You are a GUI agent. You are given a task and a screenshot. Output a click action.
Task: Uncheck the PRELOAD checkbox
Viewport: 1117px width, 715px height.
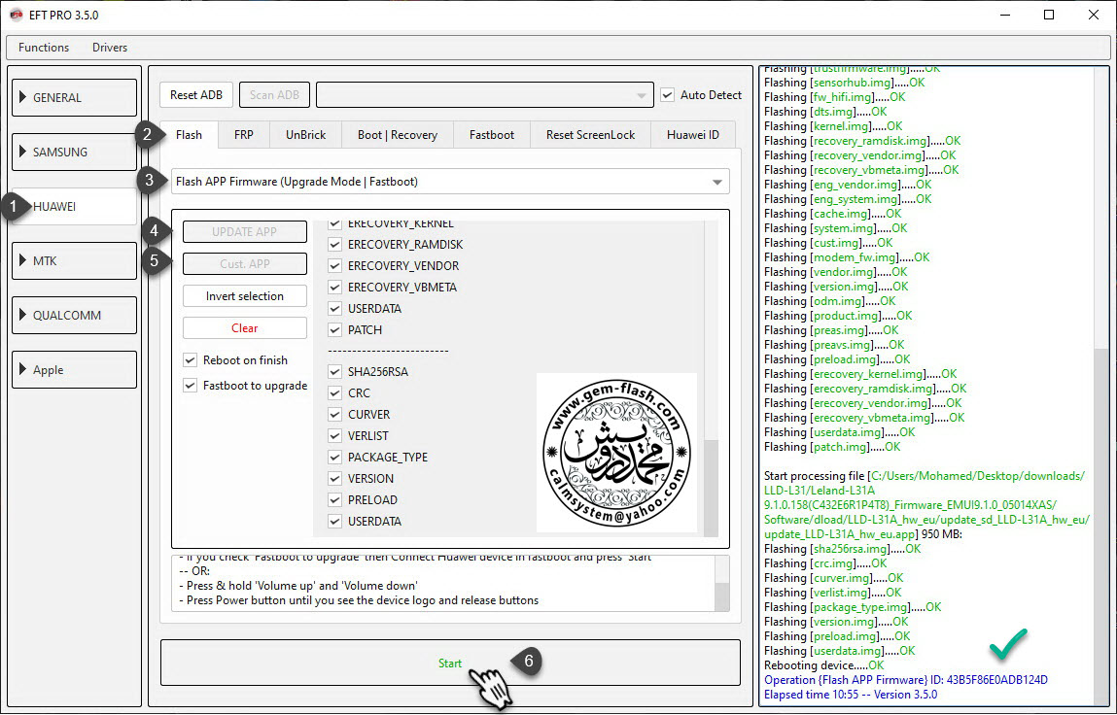pyautogui.click(x=334, y=499)
